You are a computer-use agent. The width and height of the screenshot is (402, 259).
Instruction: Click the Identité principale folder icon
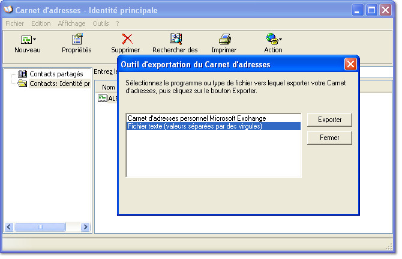[x=22, y=84]
